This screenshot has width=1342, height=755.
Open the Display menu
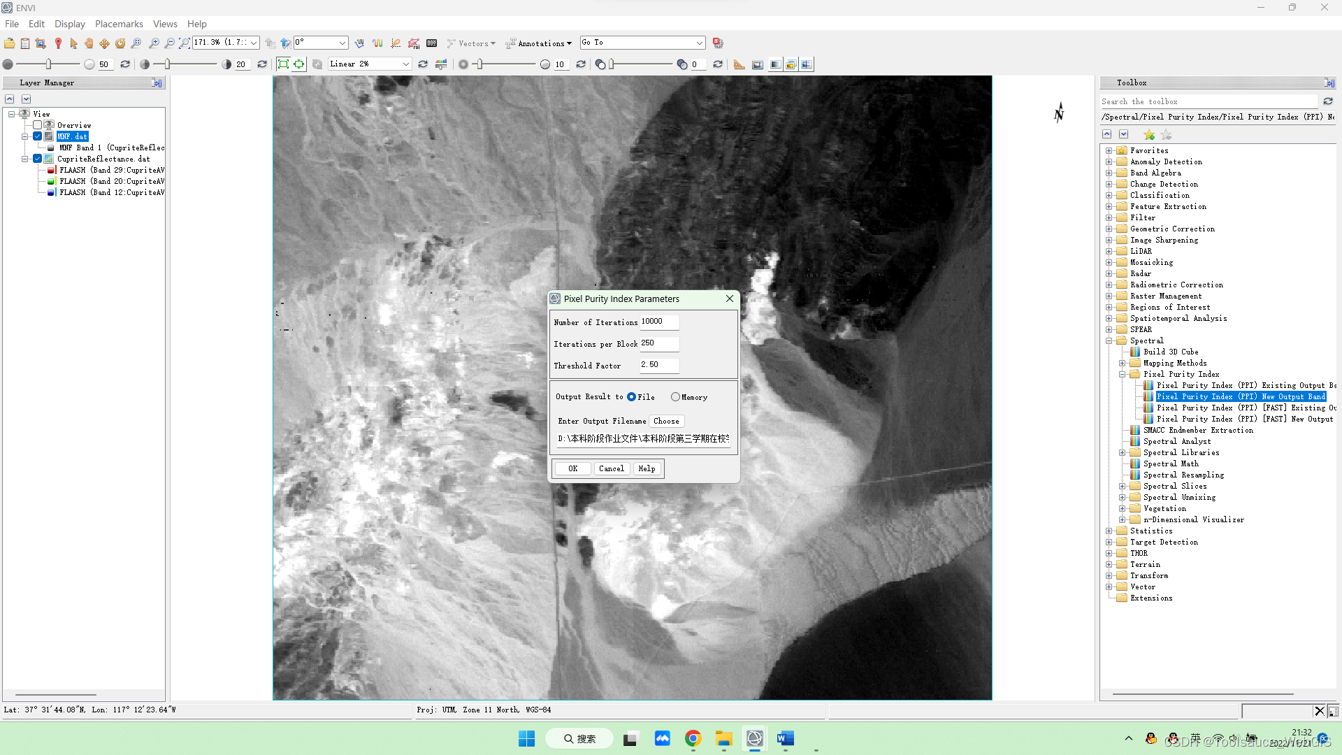pos(69,24)
